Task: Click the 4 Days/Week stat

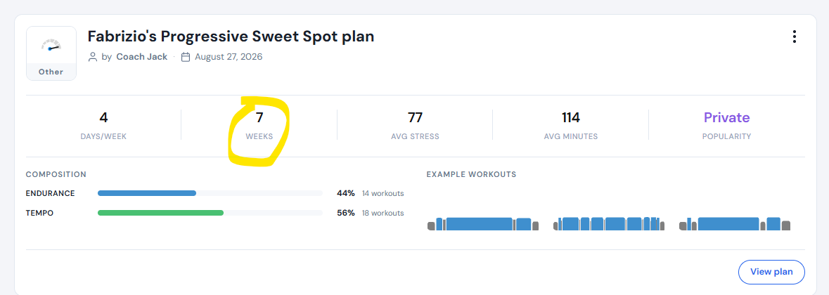Action: click(103, 125)
